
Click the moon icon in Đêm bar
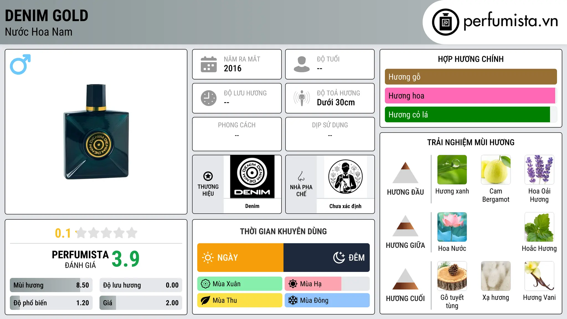coord(339,258)
